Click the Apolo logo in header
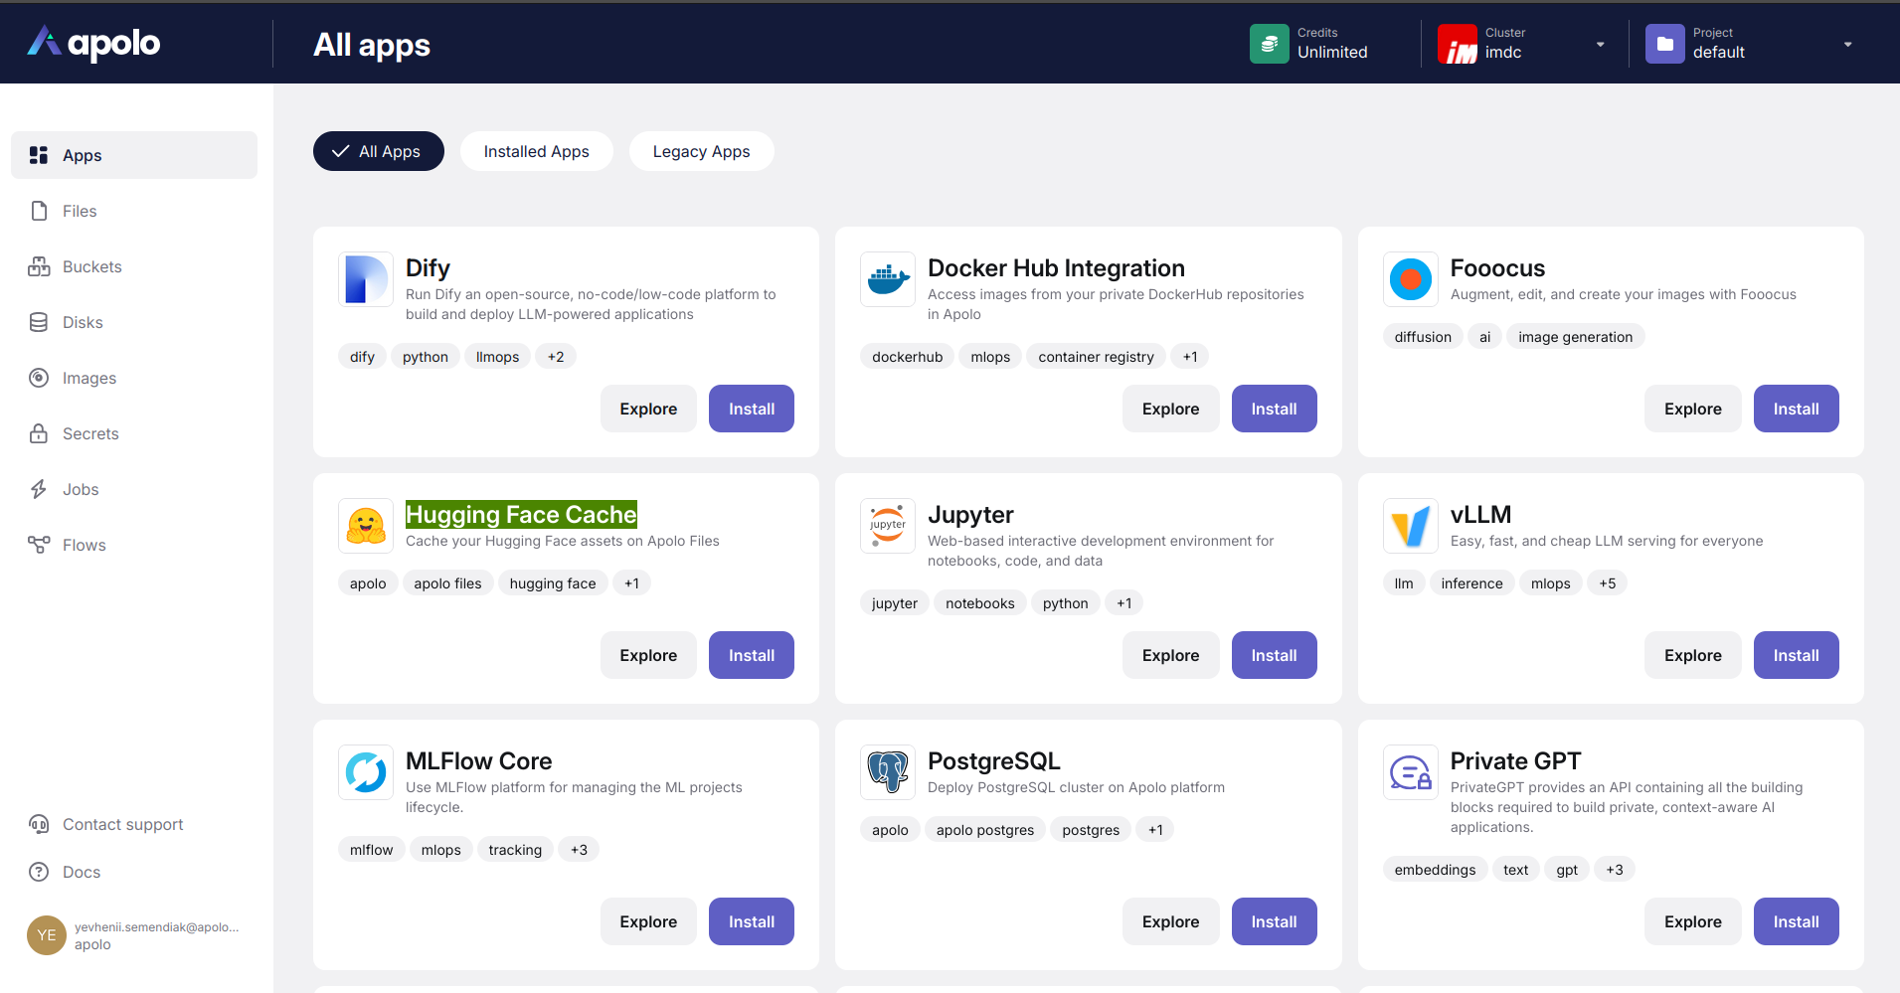Image resolution: width=1900 pixels, height=993 pixels. click(93, 43)
